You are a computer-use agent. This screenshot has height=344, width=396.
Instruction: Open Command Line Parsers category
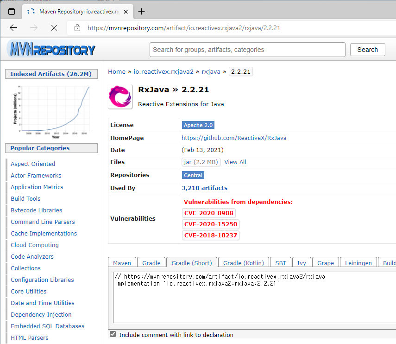pos(43,222)
